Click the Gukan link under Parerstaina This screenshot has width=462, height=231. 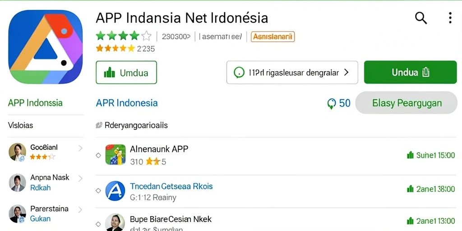[40, 219]
